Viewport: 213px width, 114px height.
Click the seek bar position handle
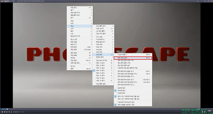[x=7, y=109]
